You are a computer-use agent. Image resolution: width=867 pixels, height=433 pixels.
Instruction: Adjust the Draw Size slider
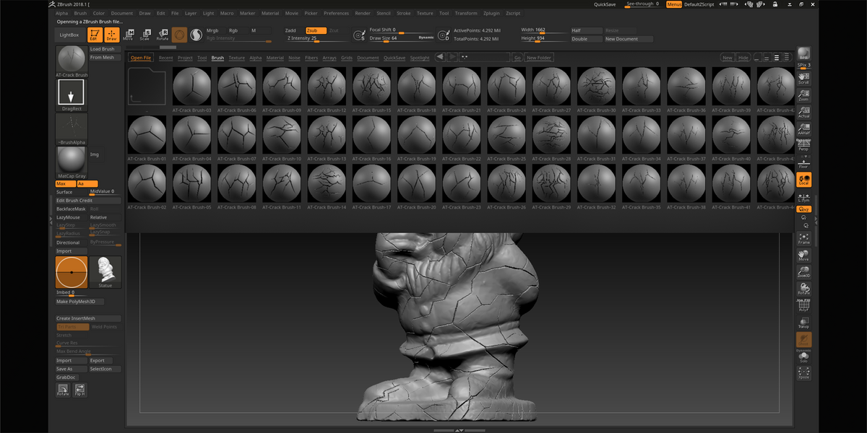tap(401, 38)
